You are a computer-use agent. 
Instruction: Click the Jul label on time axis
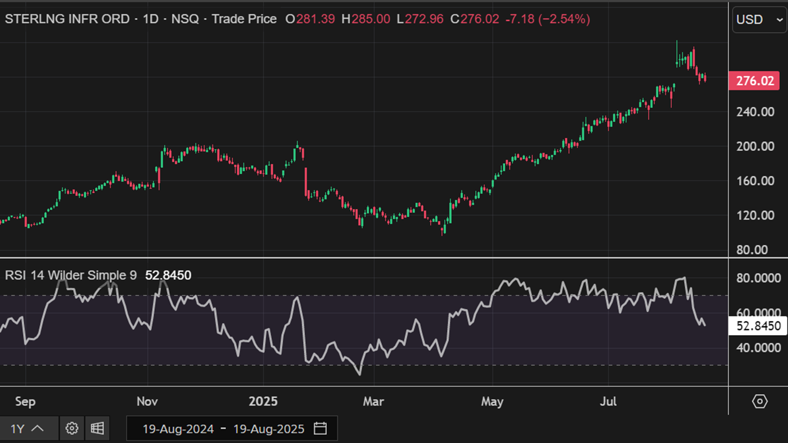609,402
